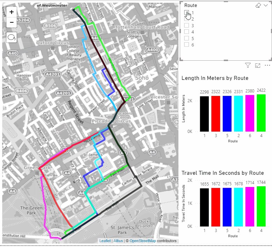
Task: Check the Route 2 checkbox
Action: pyautogui.click(x=186, y=19)
